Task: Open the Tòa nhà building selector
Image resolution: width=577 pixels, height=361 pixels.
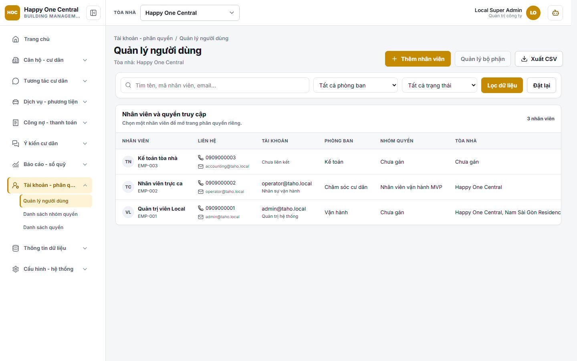Action: (x=190, y=13)
